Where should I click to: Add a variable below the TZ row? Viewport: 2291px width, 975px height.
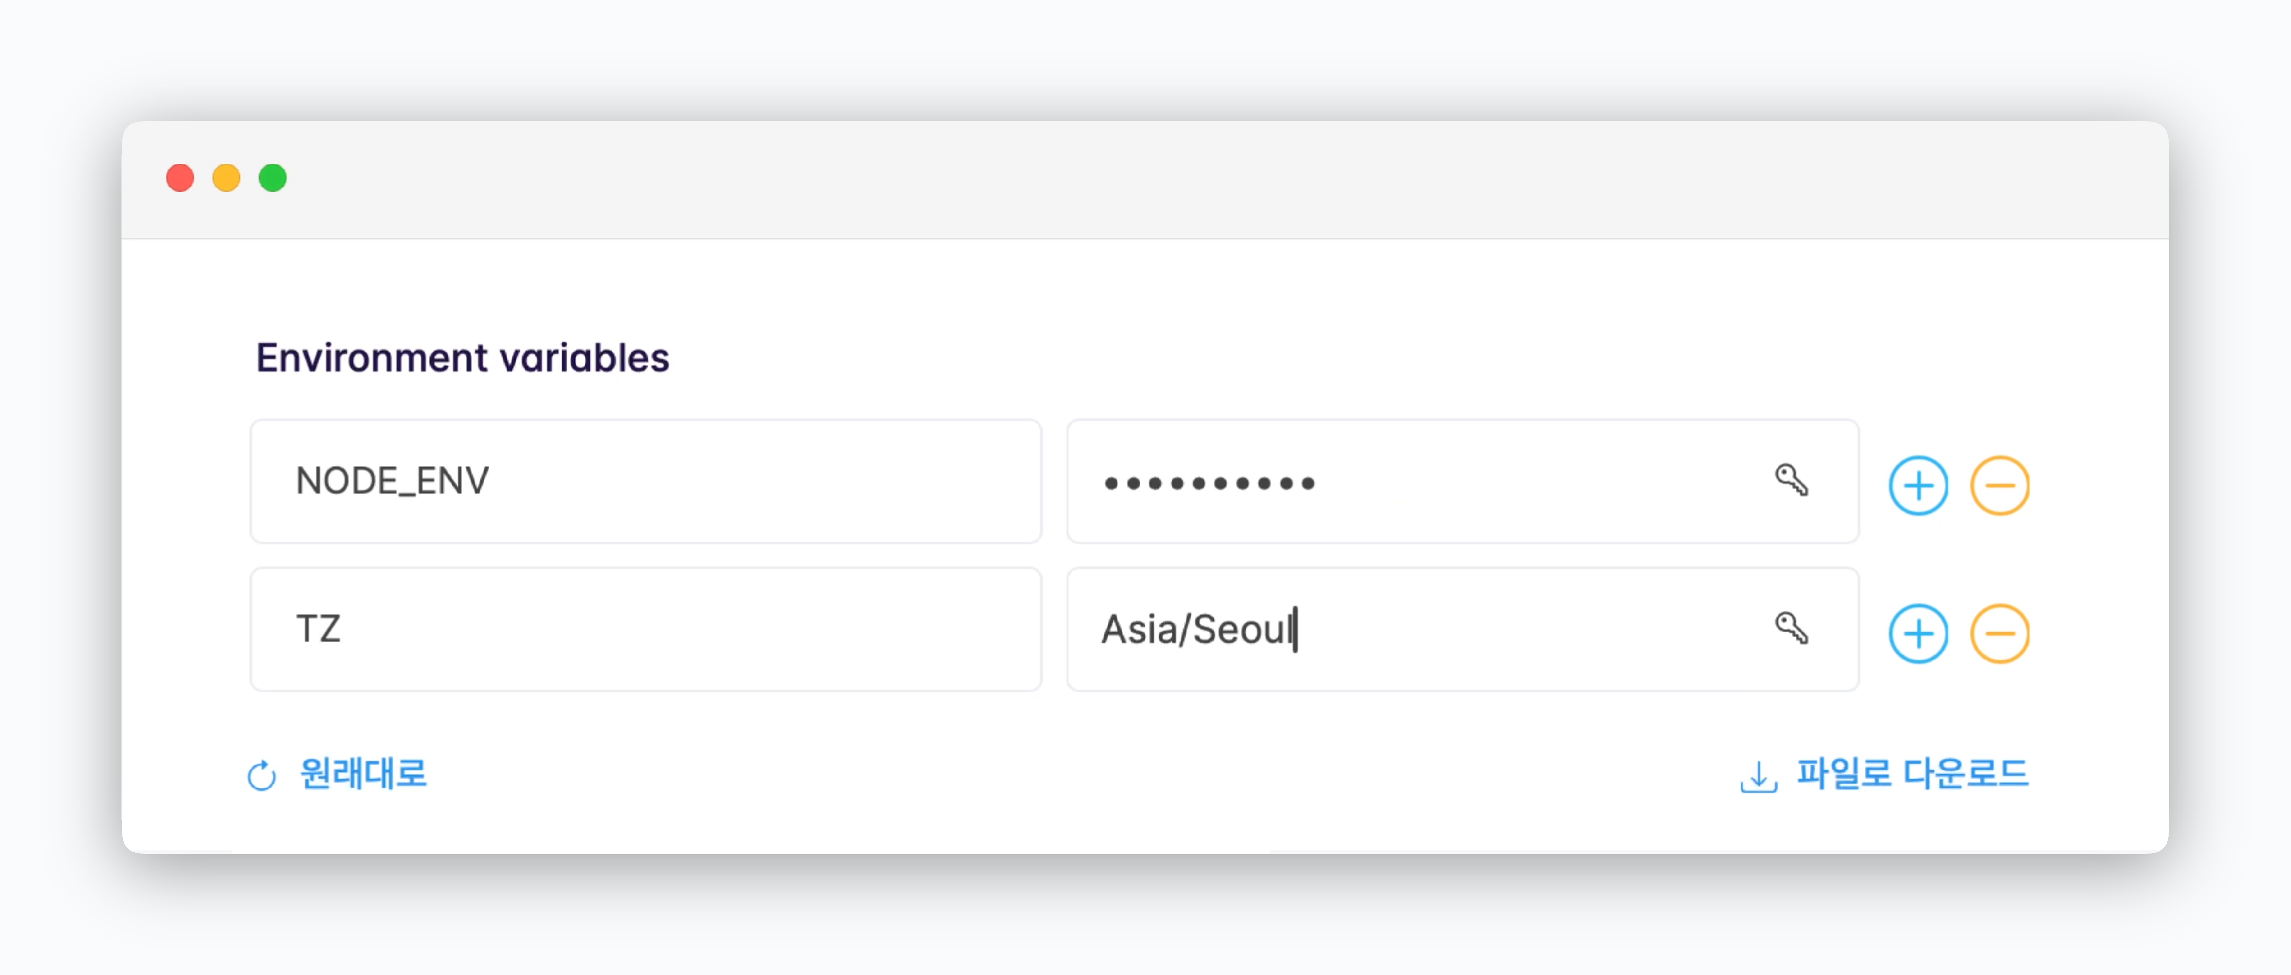tap(1918, 634)
